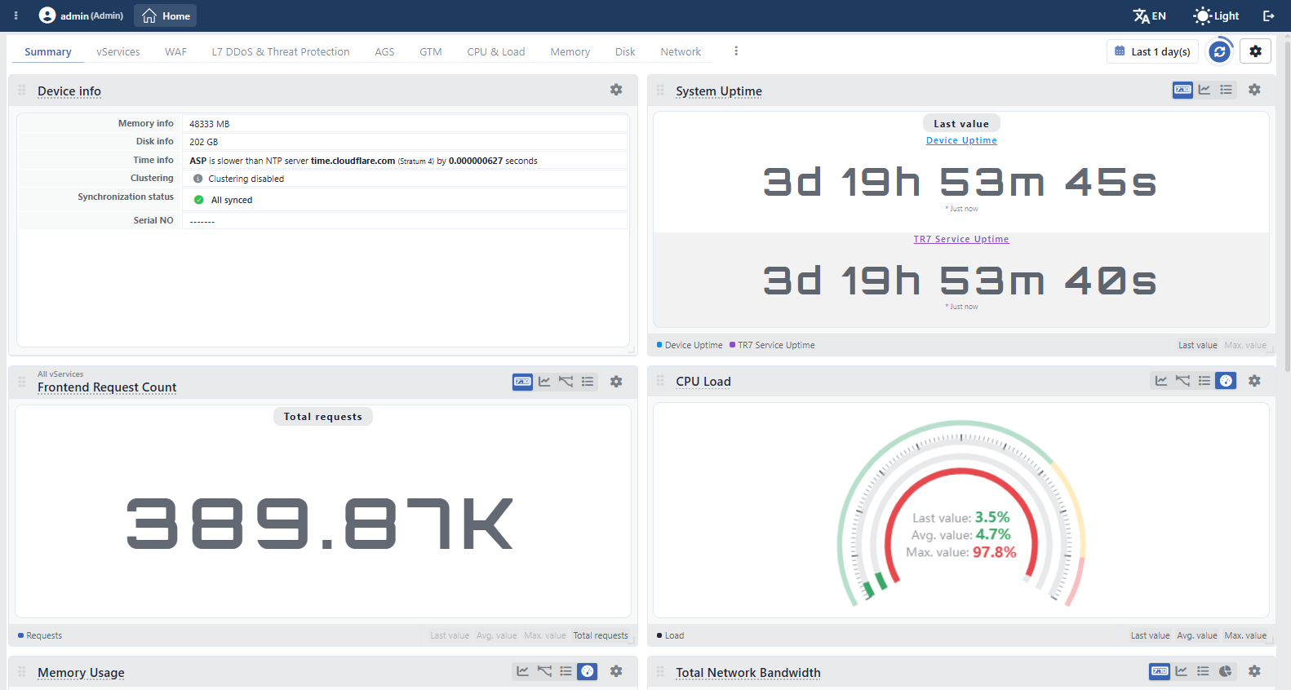Open the EN language dropdown
This screenshot has width=1291, height=690.
click(1150, 15)
